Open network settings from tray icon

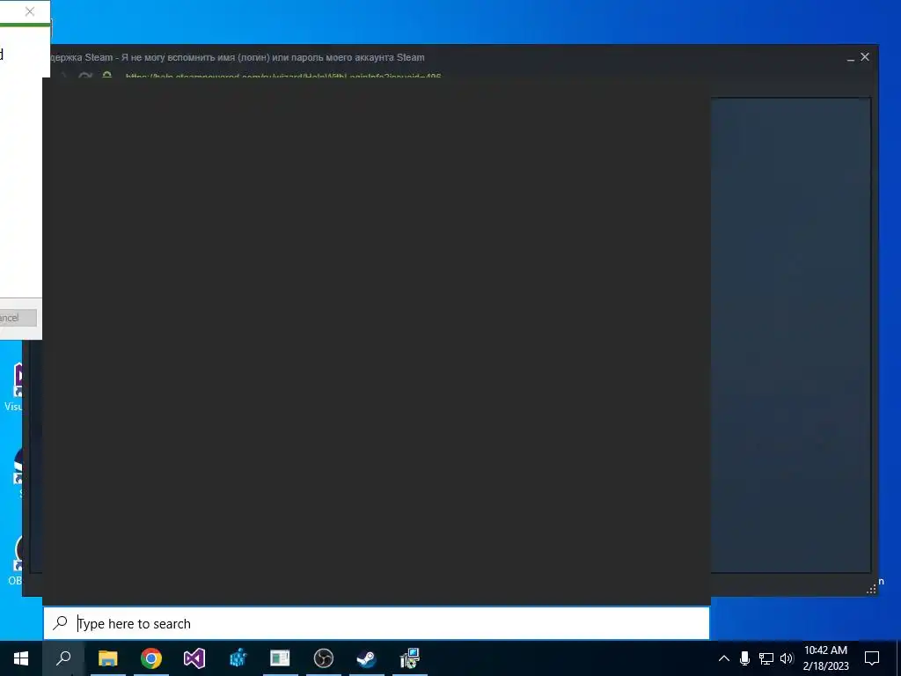[766, 658]
